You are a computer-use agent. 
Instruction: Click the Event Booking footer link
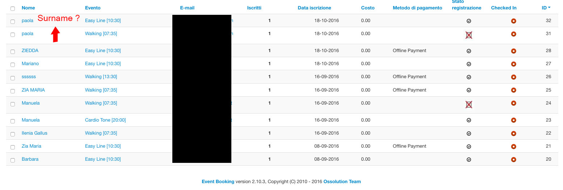pos(218,182)
